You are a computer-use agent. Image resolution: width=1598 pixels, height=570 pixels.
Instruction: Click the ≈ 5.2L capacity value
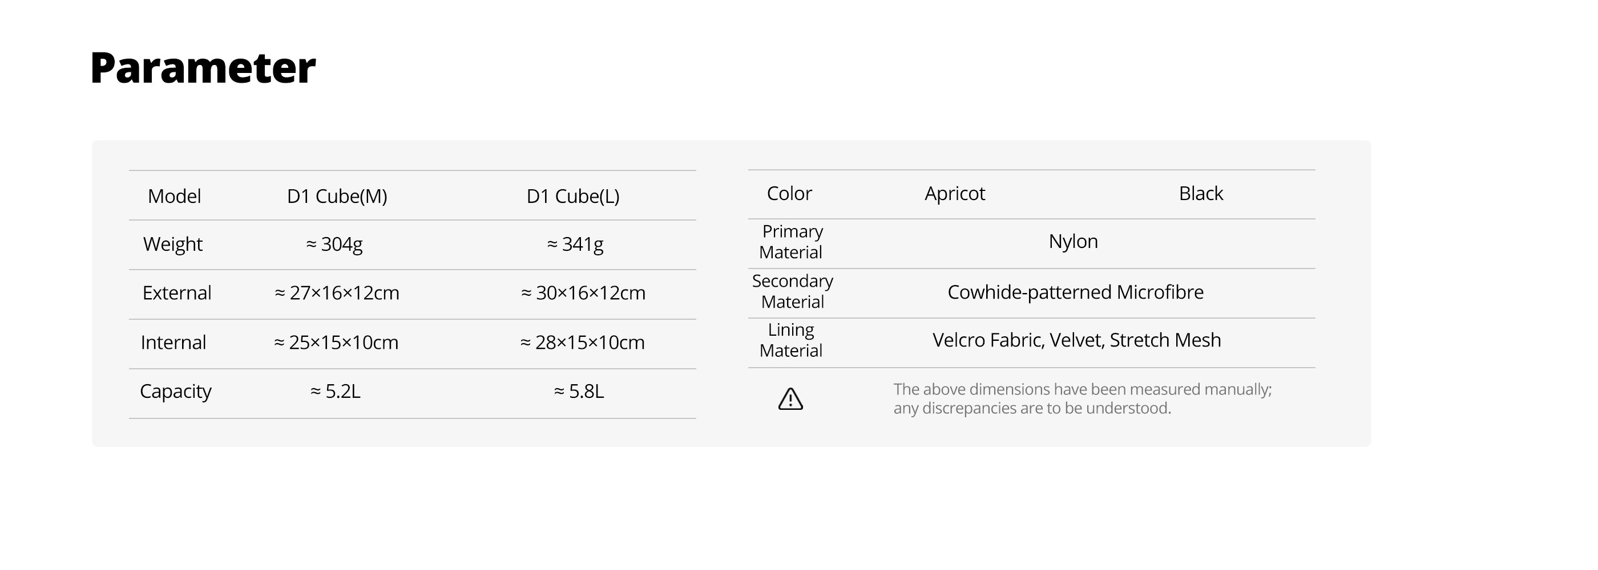click(335, 392)
